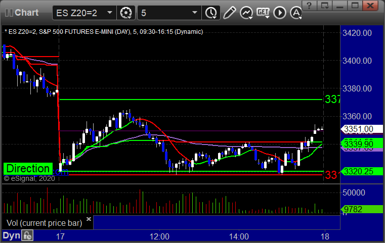385x243 pixels.
Task: Expand the interval dropdown arrow
Action: coord(194,13)
